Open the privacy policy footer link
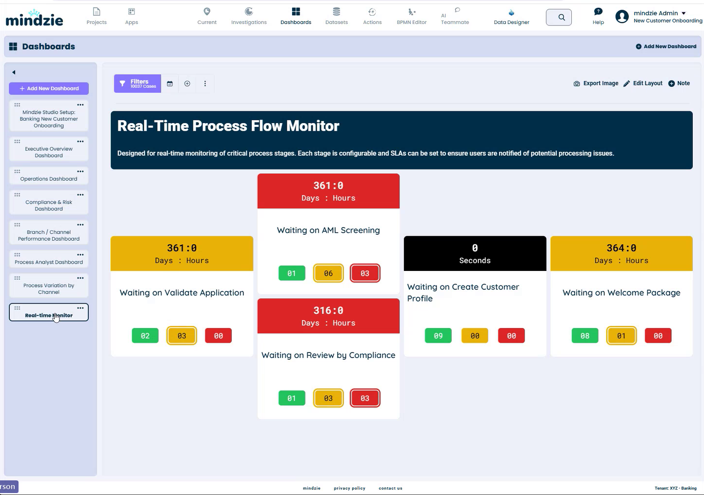 [349, 488]
